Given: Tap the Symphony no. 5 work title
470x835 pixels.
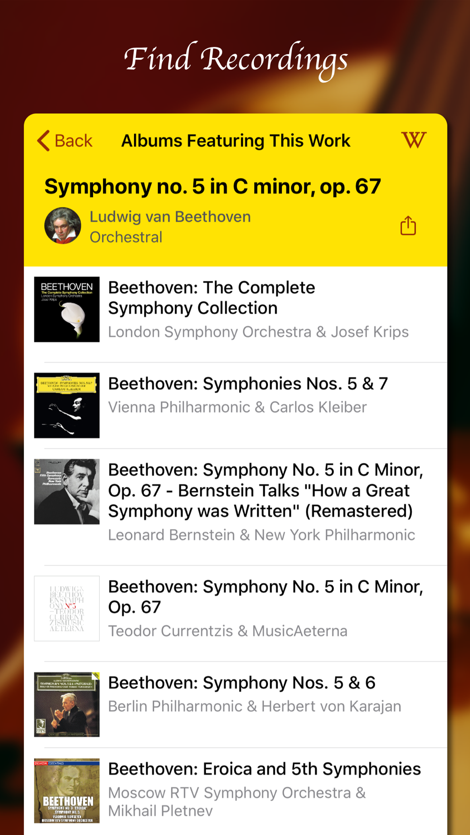Looking at the screenshot, I should [x=212, y=186].
